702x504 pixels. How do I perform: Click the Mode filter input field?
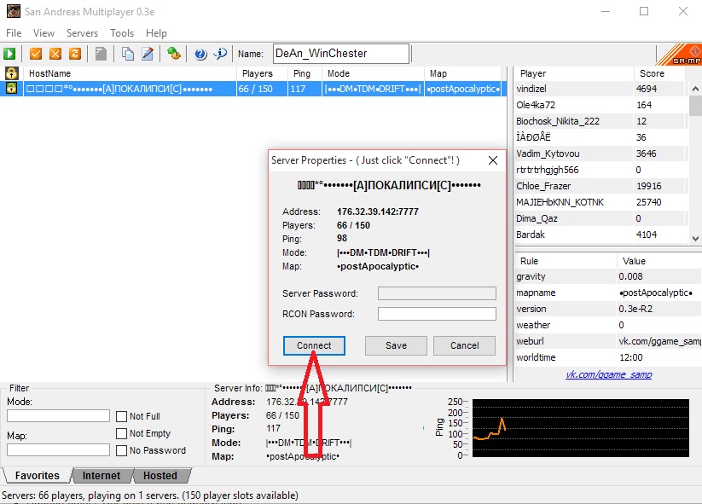click(x=58, y=416)
